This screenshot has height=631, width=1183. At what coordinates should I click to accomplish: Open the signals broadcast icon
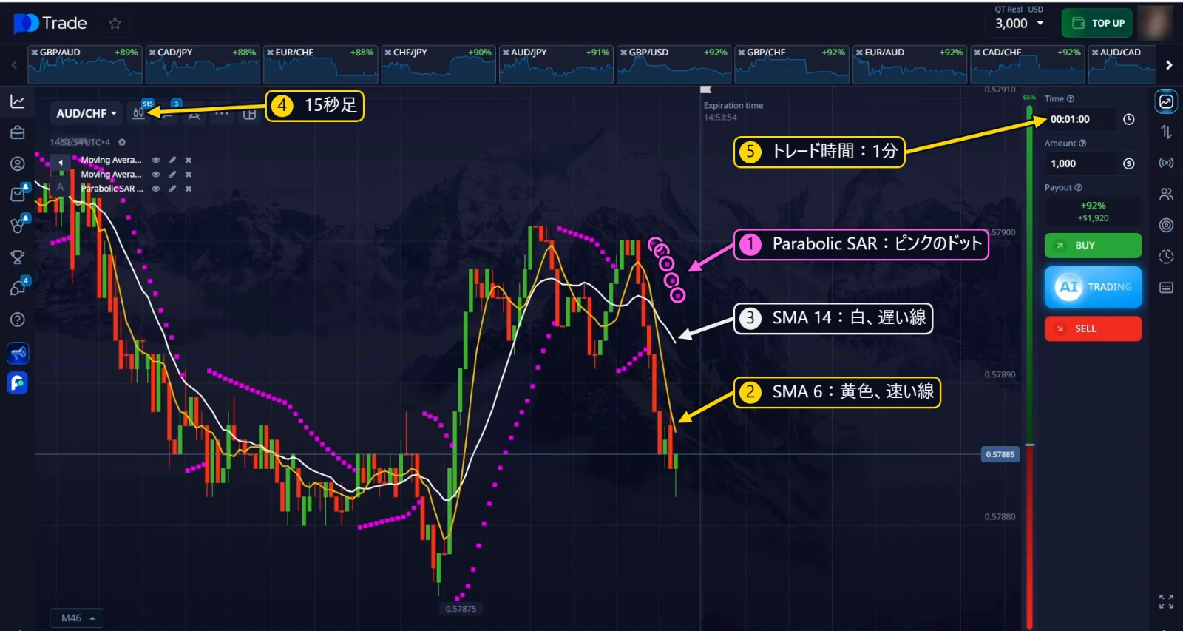1166,163
